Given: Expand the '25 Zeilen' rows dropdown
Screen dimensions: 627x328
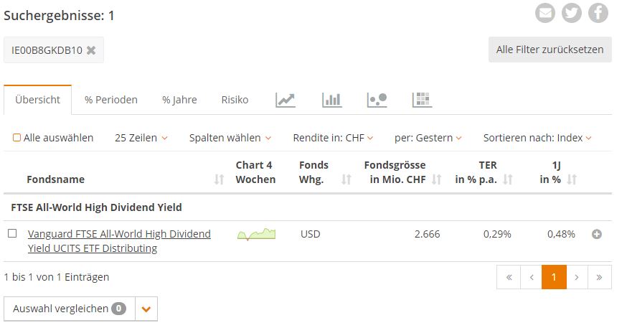Looking at the screenshot, I should [x=141, y=138].
